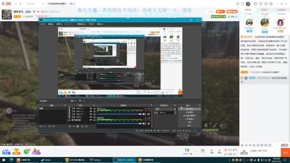290x163 pixels.
Task: Move scene up arrow in Scenes panel
Action: pos(50,126)
